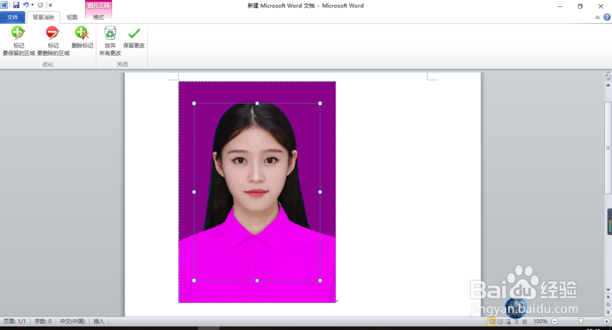Click the left-middle handle of the marquee
The image size is (612, 330).
pyautogui.click(x=194, y=192)
